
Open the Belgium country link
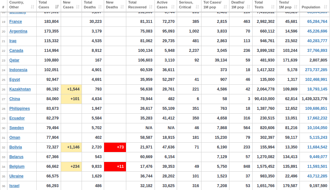coord(17,166)
